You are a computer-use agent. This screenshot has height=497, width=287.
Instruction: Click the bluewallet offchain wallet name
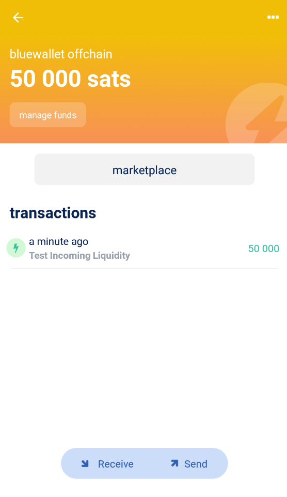point(61,54)
